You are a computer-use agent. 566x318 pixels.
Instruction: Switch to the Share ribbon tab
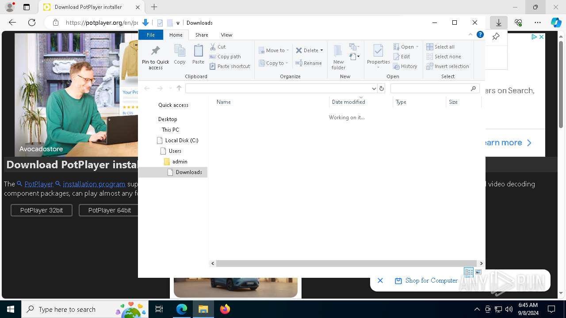(202, 35)
